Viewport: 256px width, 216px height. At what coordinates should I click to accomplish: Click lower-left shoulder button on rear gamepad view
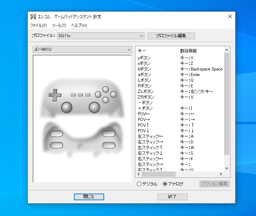(x=56, y=145)
